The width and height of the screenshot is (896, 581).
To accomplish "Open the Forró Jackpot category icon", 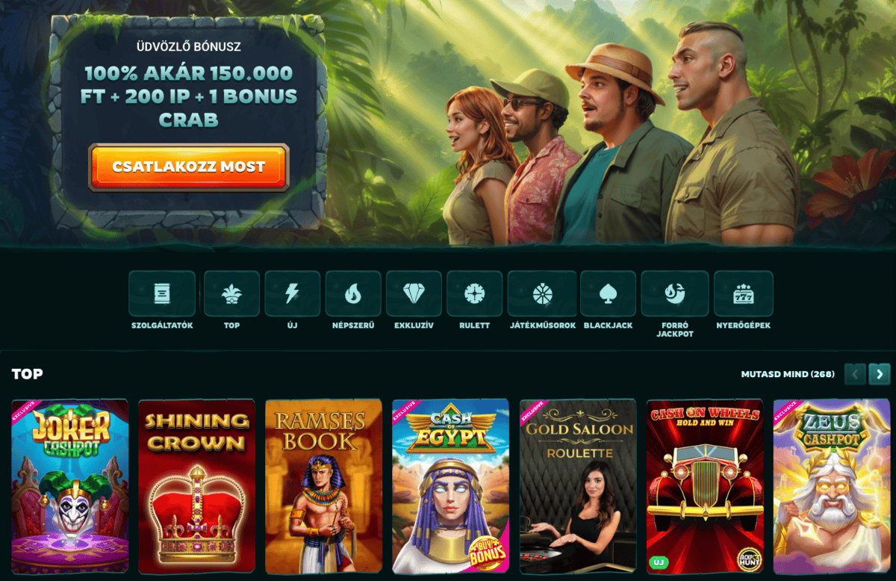I will pos(675,293).
